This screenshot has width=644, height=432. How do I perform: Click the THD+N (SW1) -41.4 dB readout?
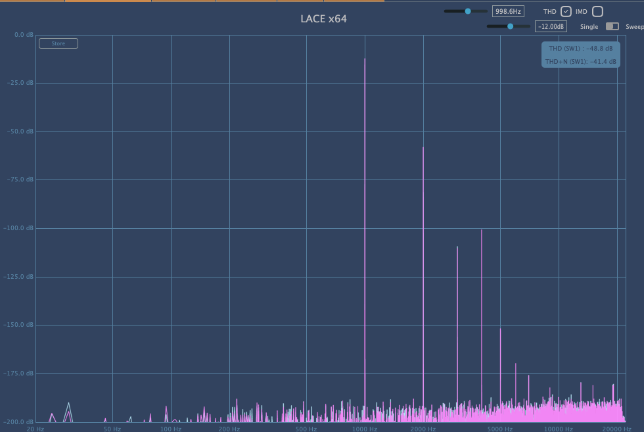click(x=581, y=62)
